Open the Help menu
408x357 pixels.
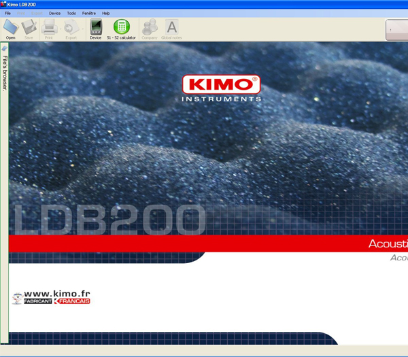[x=105, y=14]
